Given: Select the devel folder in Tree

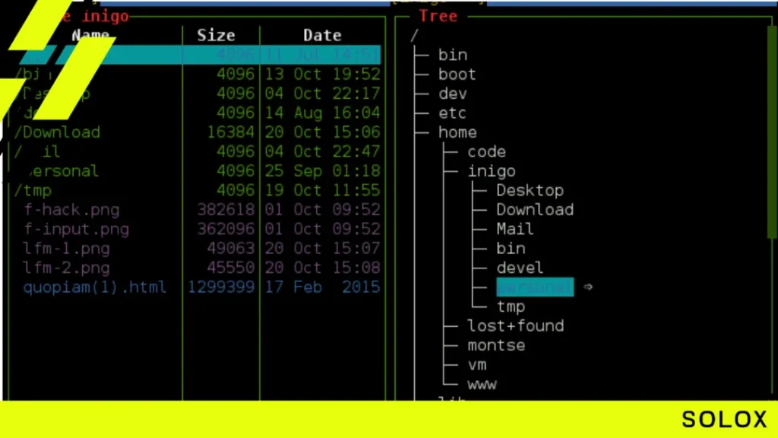Looking at the screenshot, I should pos(520,268).
